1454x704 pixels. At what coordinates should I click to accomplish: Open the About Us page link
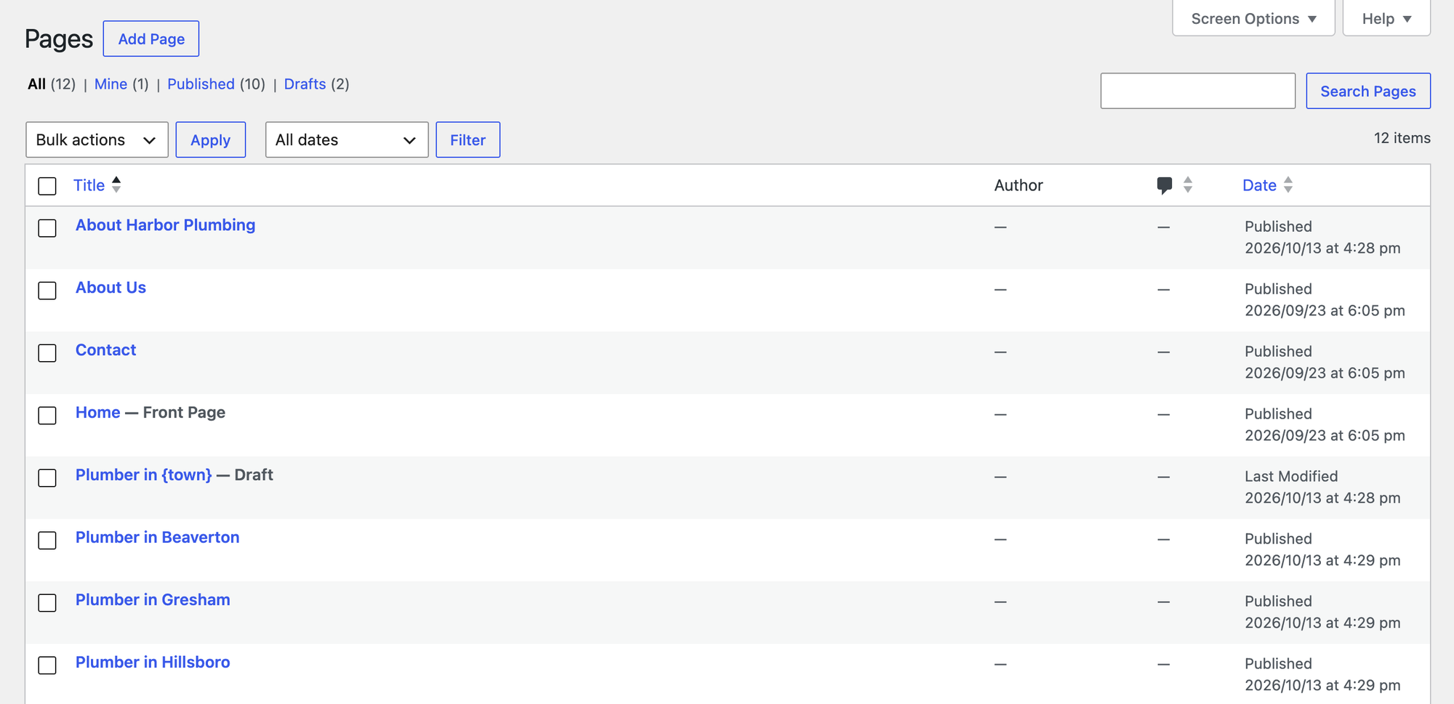tap(111, 288)
